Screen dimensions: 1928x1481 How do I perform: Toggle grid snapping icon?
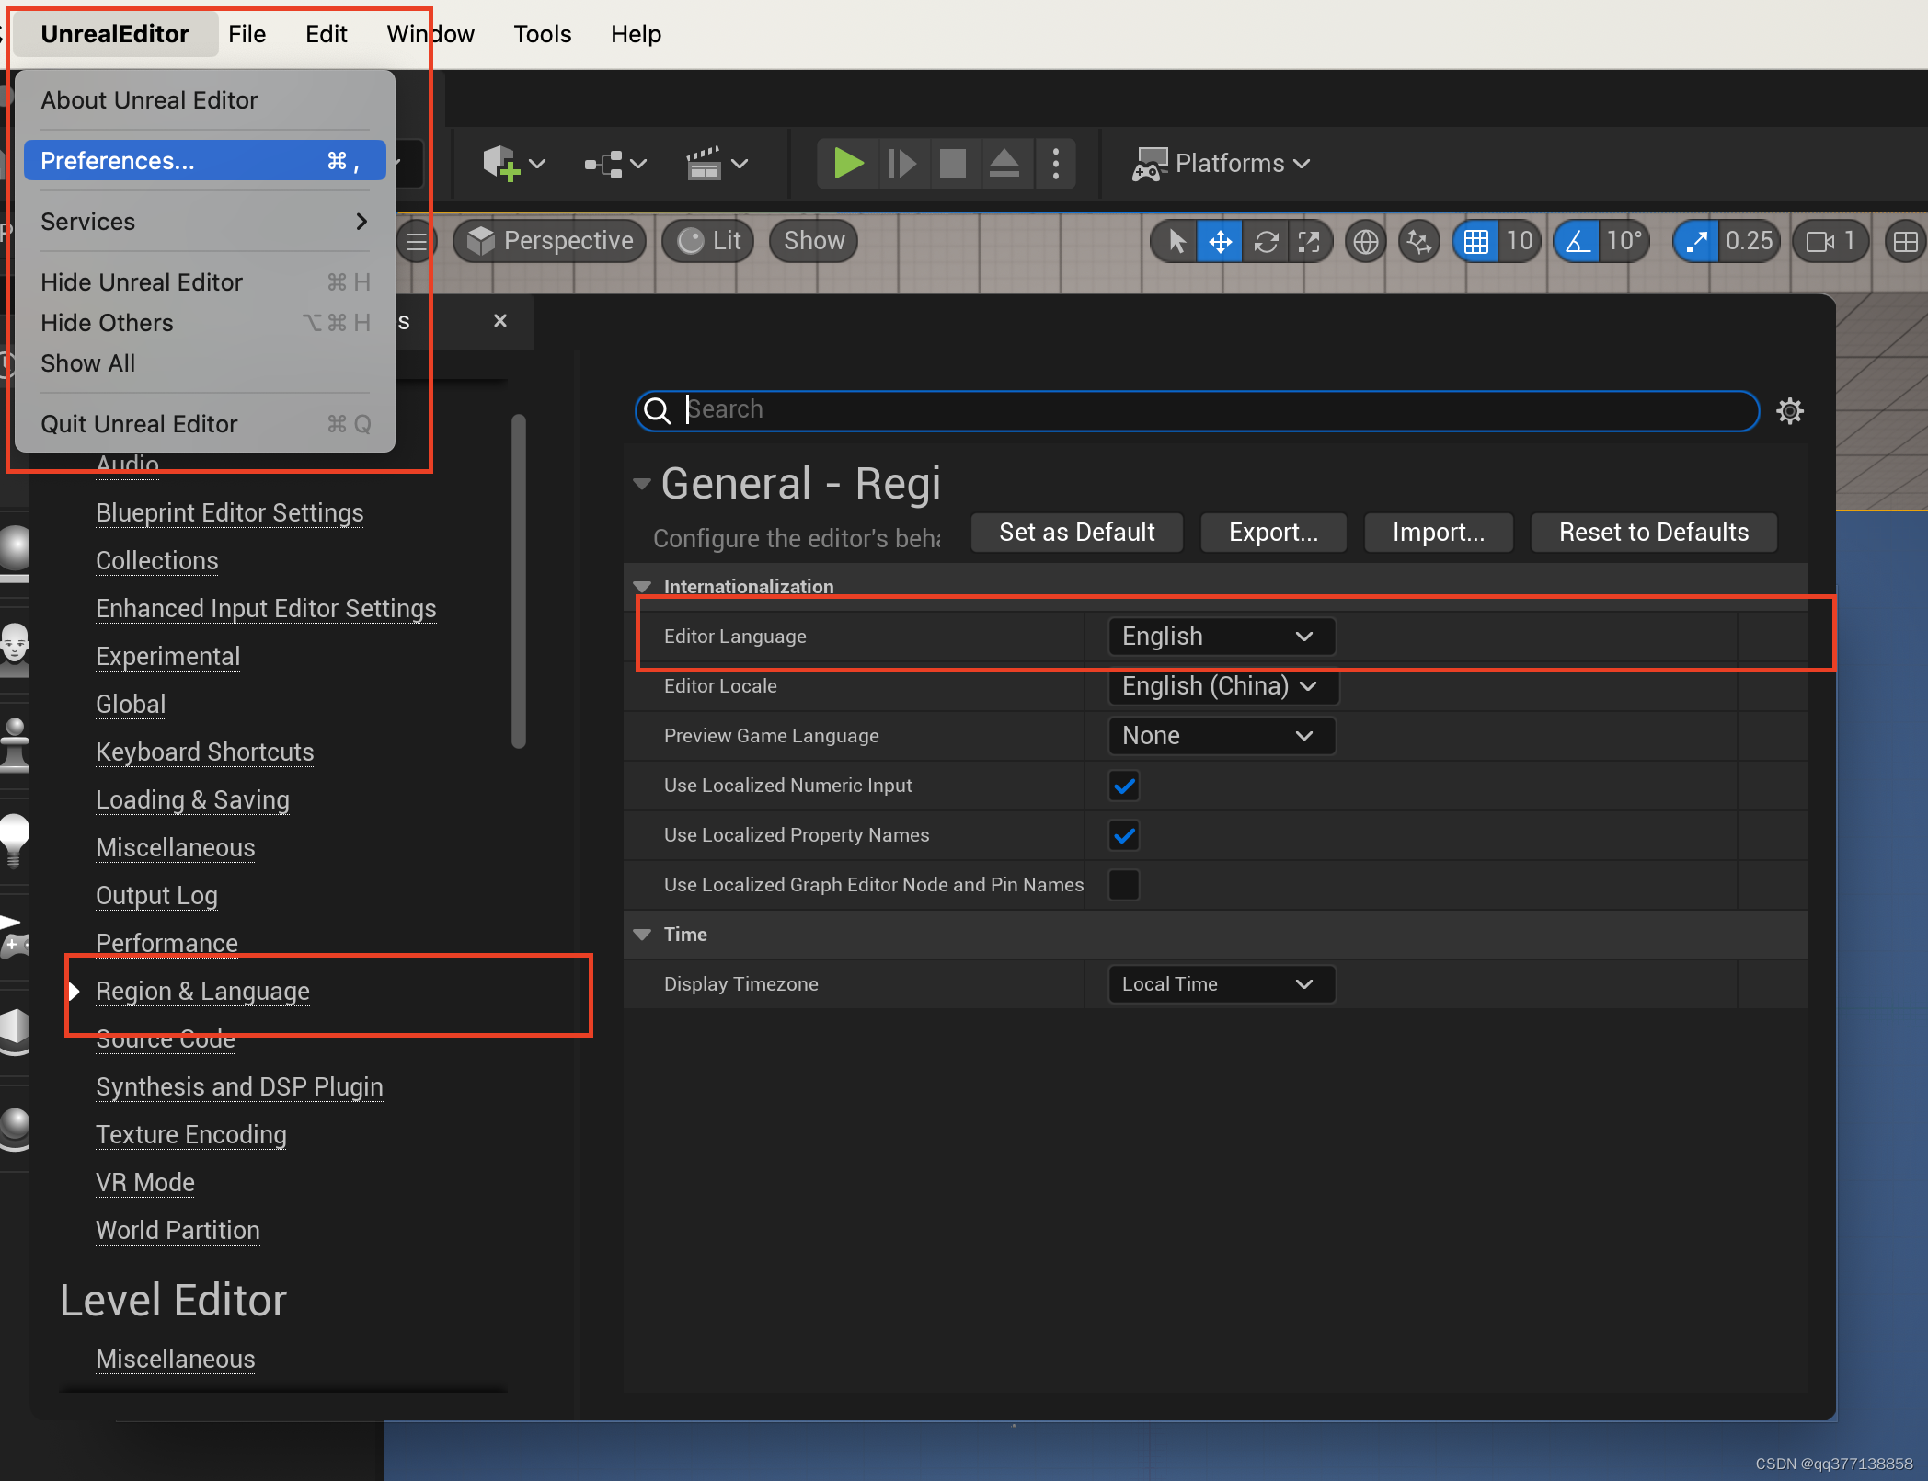1475,242
